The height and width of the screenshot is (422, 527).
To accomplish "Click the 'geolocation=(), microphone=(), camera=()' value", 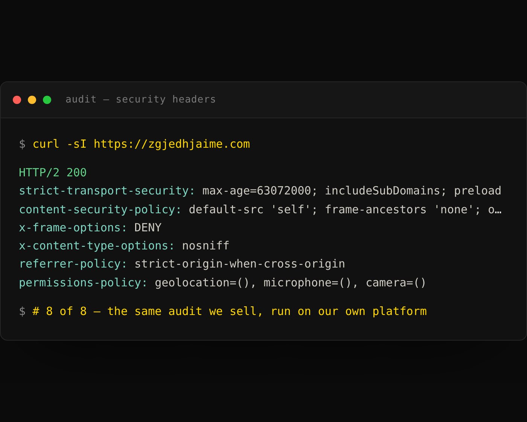I will click(x=290, y=283).
